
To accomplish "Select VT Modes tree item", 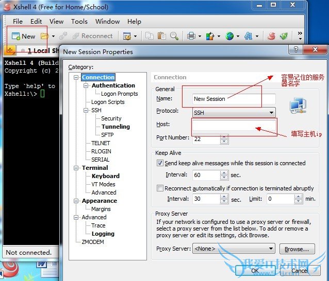I will (x=103, y=184).
